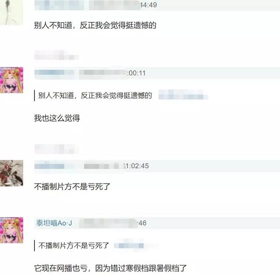Open the ink-painting avatar beside the 44:49 message
Screen dimensions: 280x275
pyautogui.click(x=11, y=12)
